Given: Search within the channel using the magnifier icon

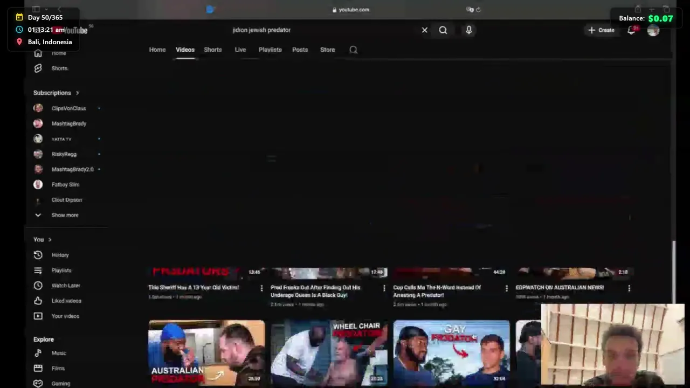Looking at the screenshot, I should pyautogui.click(x=353, y=50).
